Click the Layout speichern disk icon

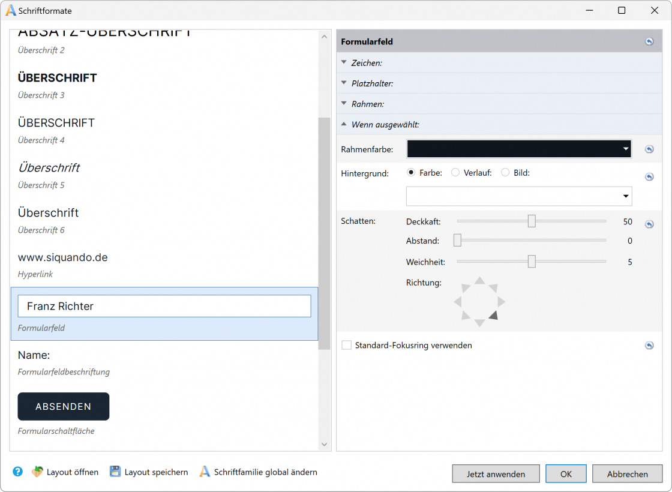[115, 472]
